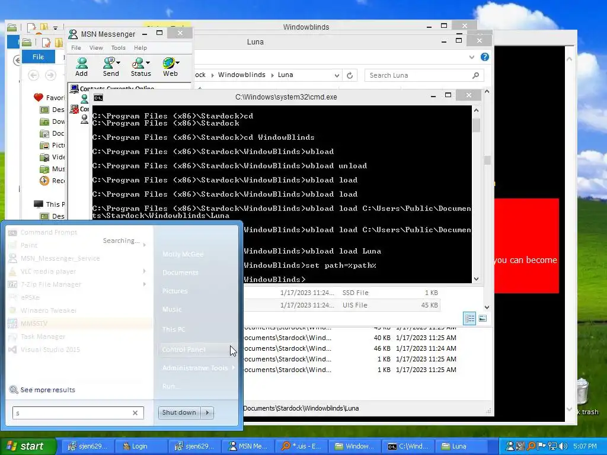Open the Shut down options arrow
The image size is (607, 455).
[x=207, y=412]
